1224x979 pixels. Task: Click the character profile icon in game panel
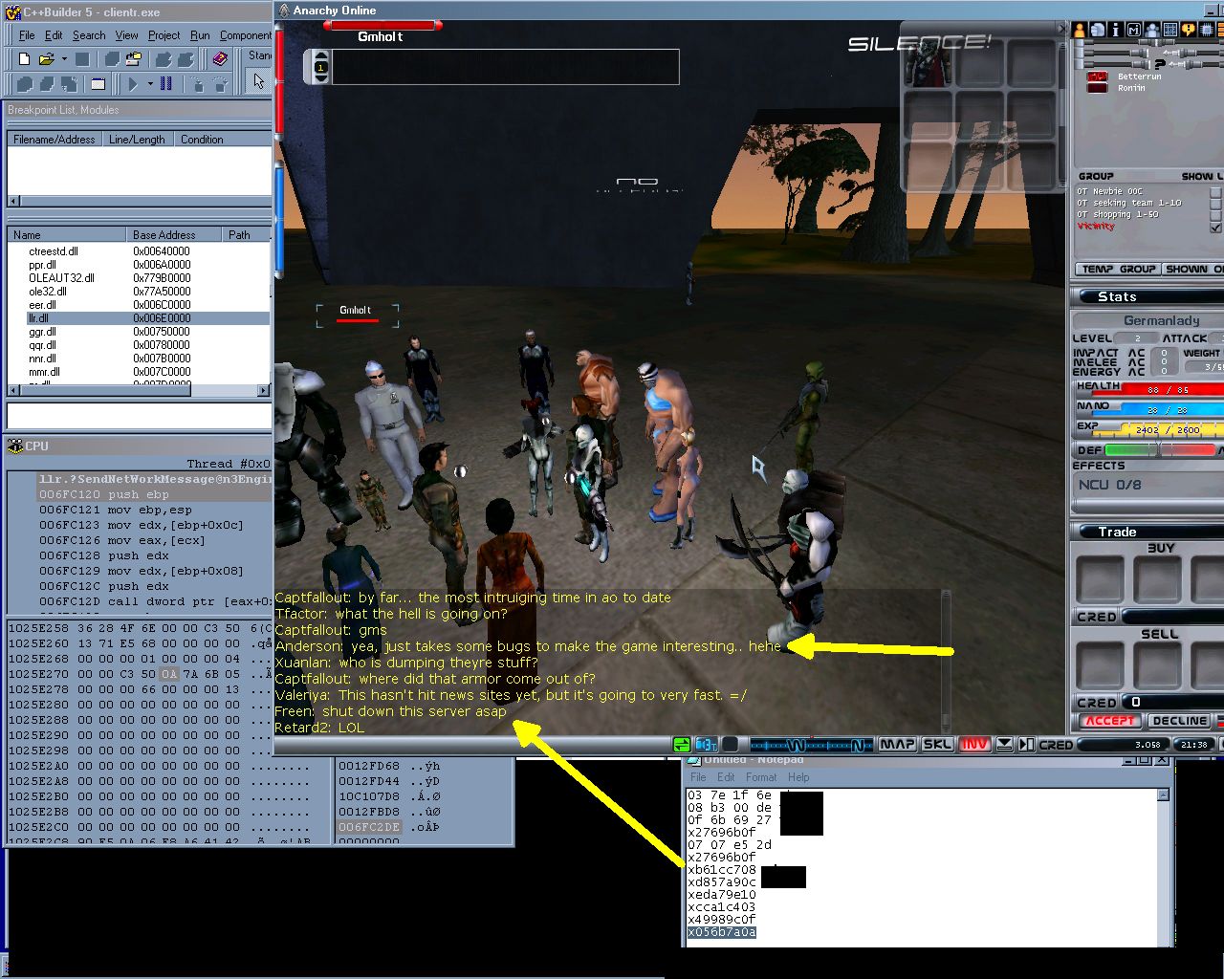[1080, 30]
